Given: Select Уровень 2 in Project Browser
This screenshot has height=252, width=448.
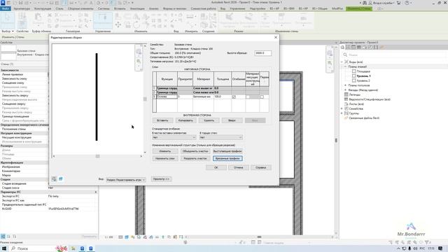Looking at the screenshot, I should coord(363,80).
